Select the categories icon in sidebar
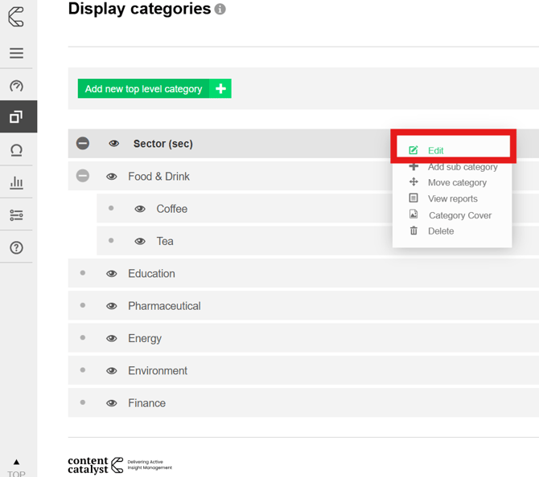The image size is (539, 477). tap(16, 117)
